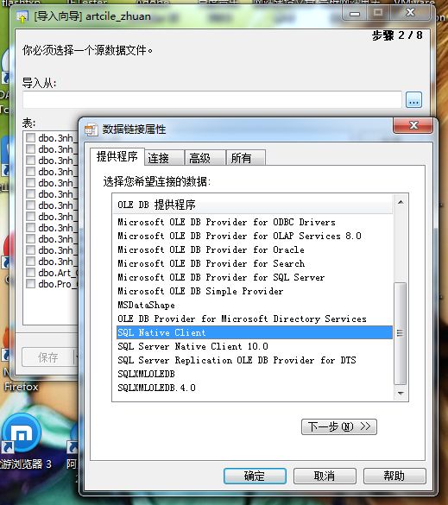
Task: Click the OLE DB 提供程序 column header
Action: 253,205
